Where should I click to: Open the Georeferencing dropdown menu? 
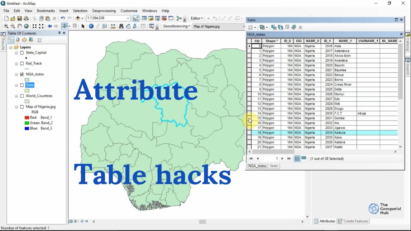177,26
